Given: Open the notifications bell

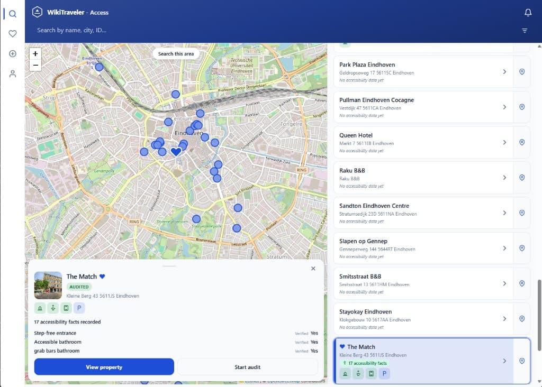Looking at the screenshot, I should [528, 13].
